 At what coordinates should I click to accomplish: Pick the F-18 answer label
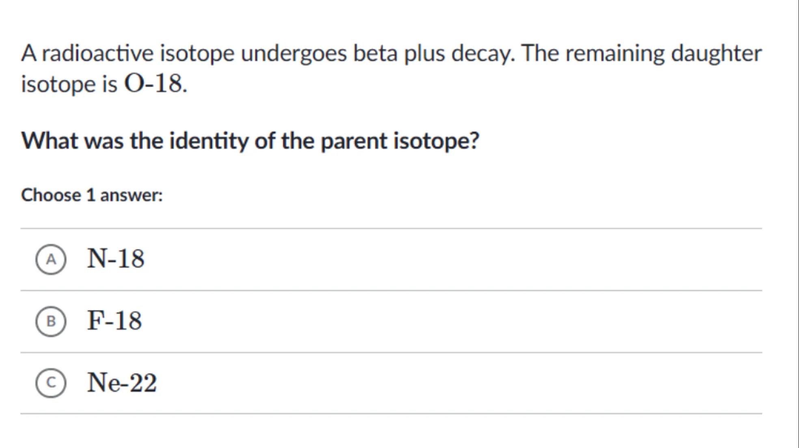point(115,321)
